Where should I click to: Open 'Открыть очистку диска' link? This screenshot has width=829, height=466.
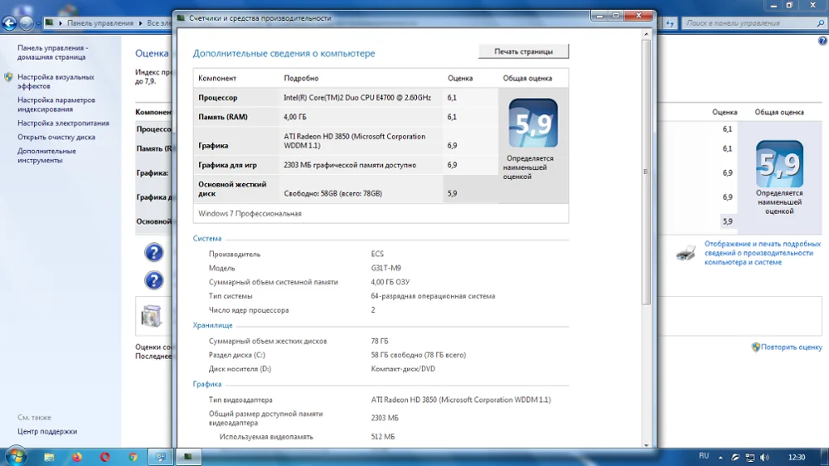pyautogui.click(x=56, y=137)
